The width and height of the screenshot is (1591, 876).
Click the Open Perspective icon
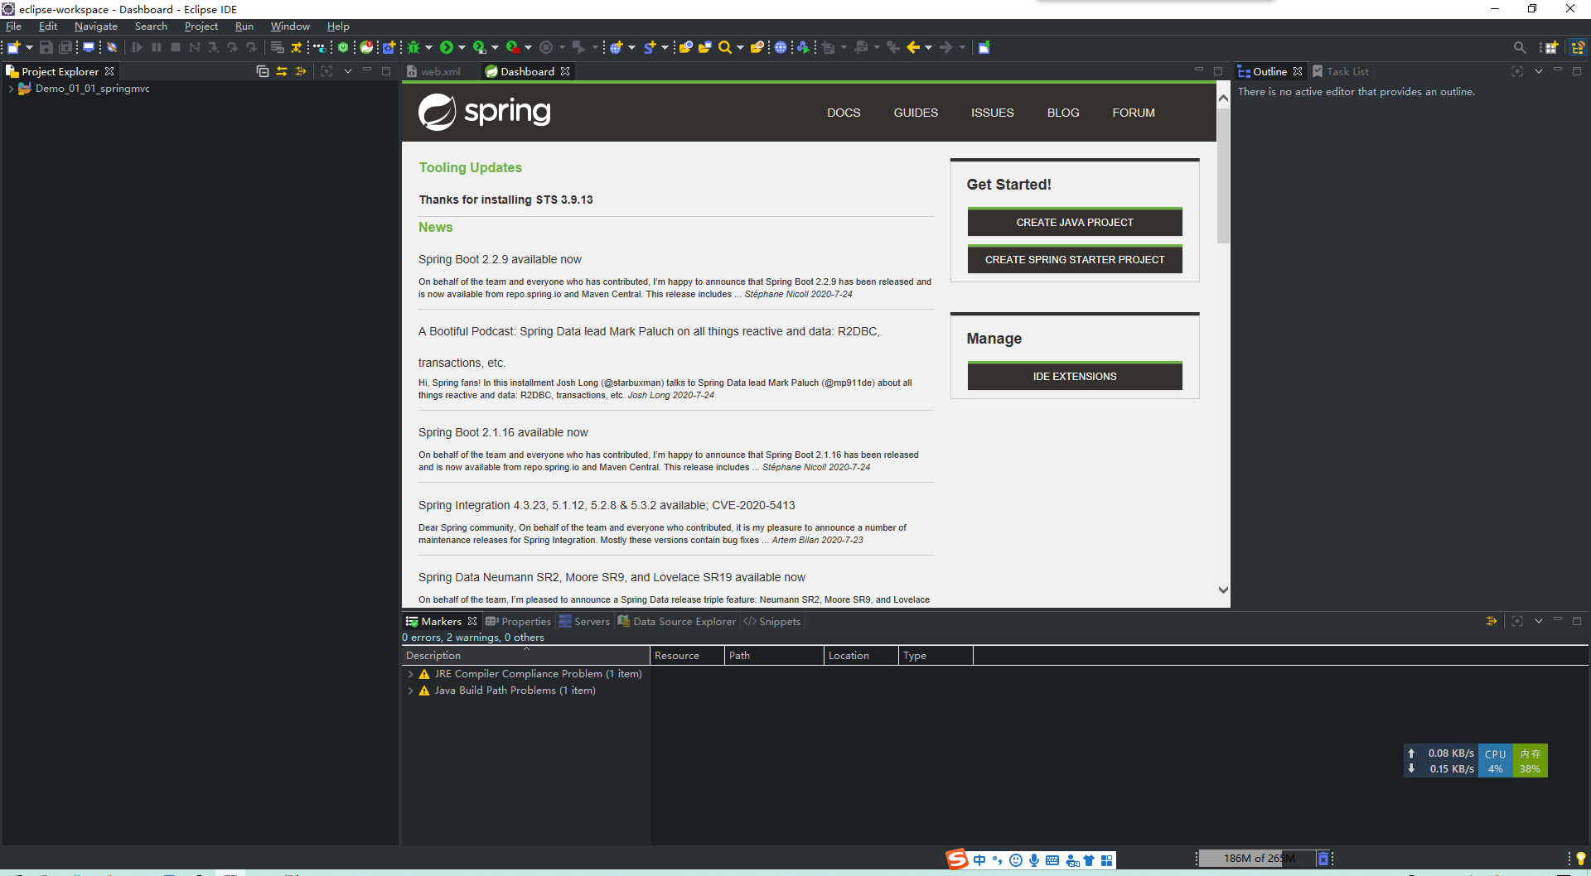pos(1550,47)
